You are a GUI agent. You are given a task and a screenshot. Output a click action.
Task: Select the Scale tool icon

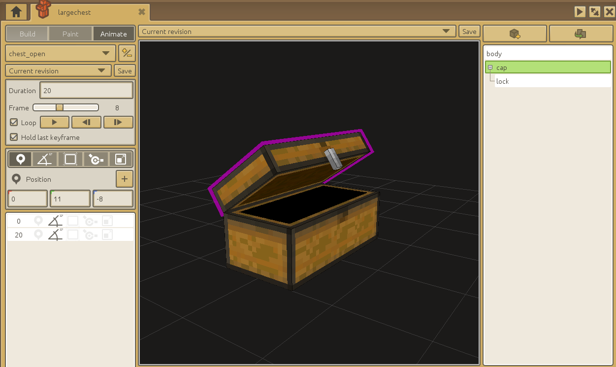pyautogui.click(x=121, y=159)
